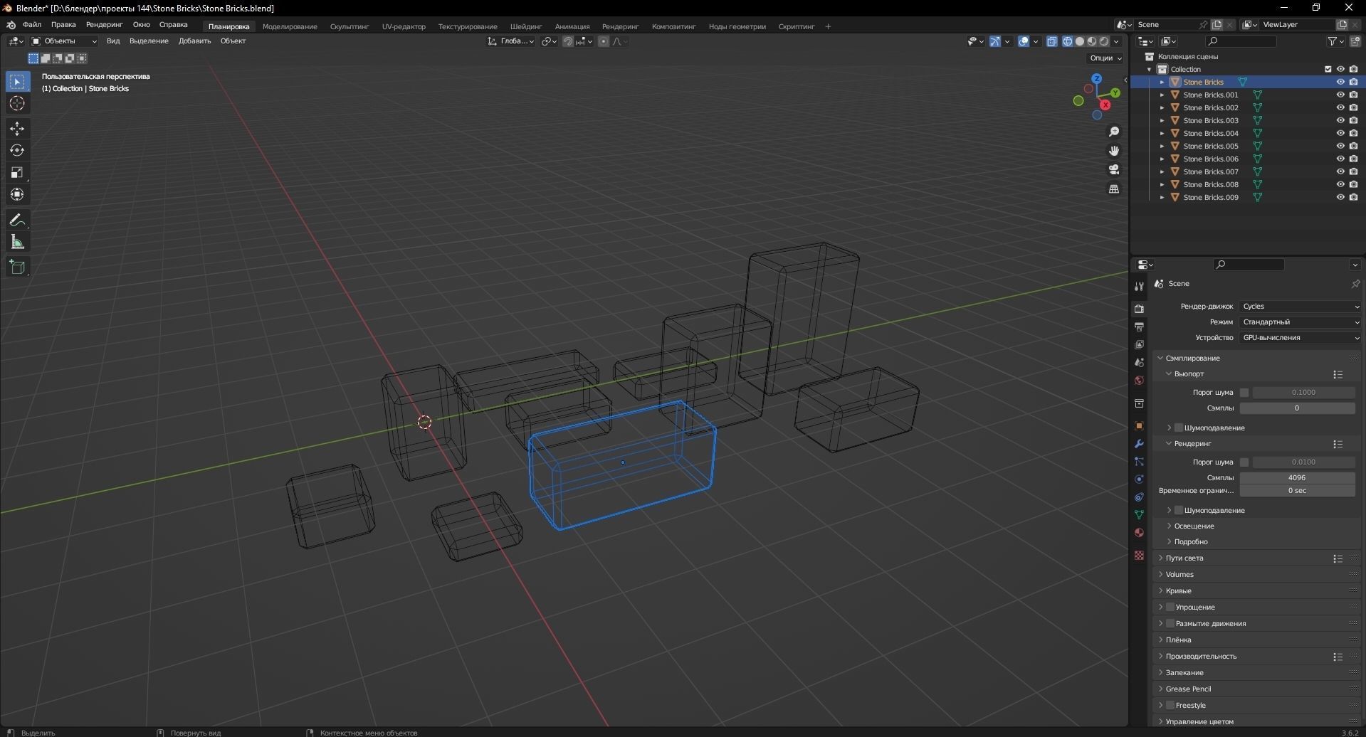Viewport: 1366px width, 737px height.
Task: Select the Add Cube tool
Action: [x=17, y=267]
